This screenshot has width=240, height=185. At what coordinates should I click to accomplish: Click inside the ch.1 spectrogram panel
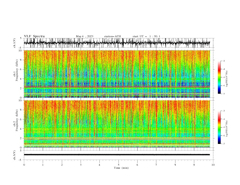click(x=117, y=74)
